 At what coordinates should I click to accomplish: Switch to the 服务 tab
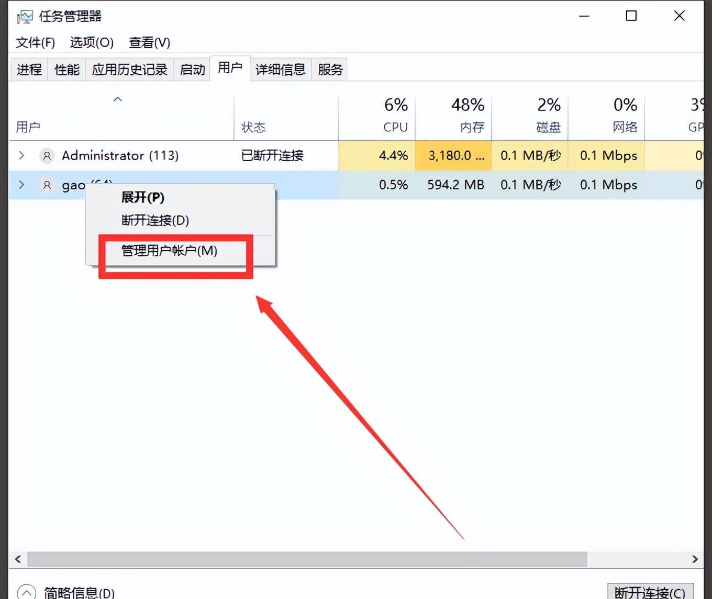tap(330, 70)
